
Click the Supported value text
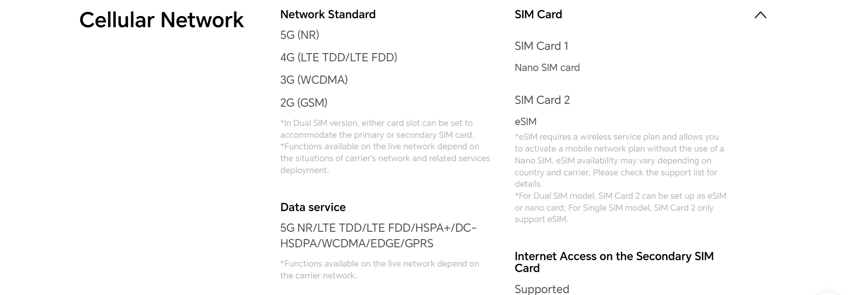541,289
